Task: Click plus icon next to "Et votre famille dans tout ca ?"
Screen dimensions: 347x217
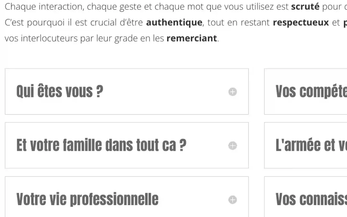Action: click(233, 146)
